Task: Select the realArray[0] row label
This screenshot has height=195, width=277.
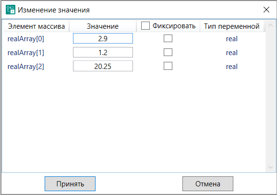Action: pyautogui.click(x=26, y=39)
